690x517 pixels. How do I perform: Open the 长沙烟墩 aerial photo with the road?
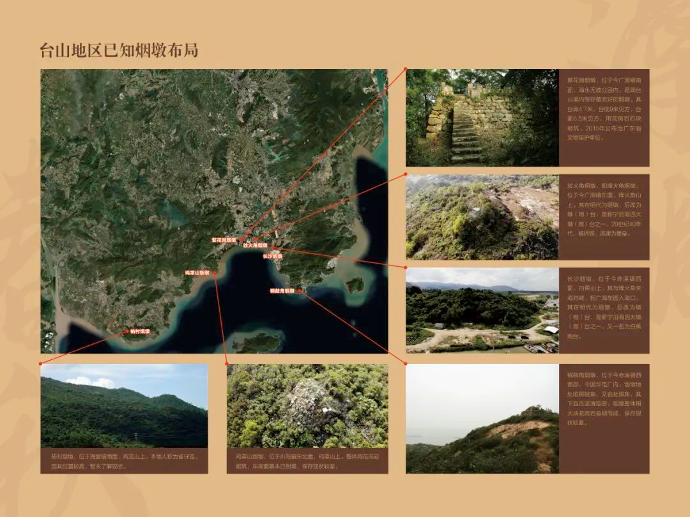(482, 310)
